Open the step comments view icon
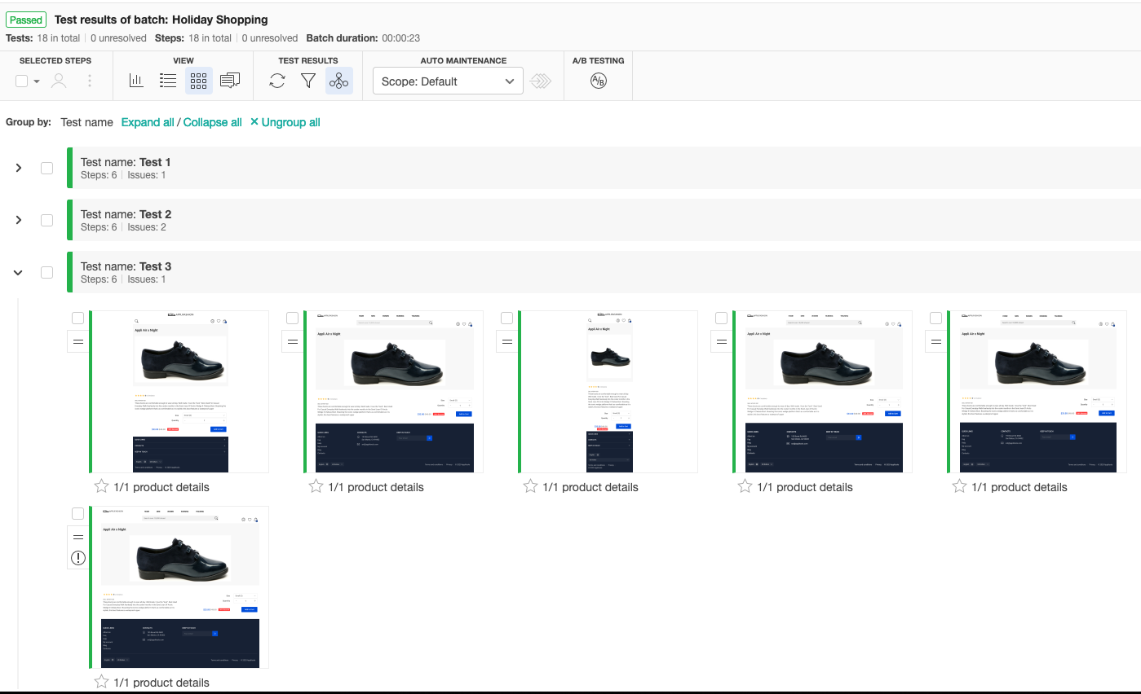Viewport: 1141px width, 694px height. click(230, 81)
